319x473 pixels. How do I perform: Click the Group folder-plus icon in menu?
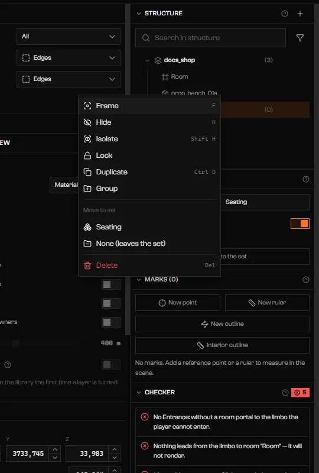click(87, 189)
